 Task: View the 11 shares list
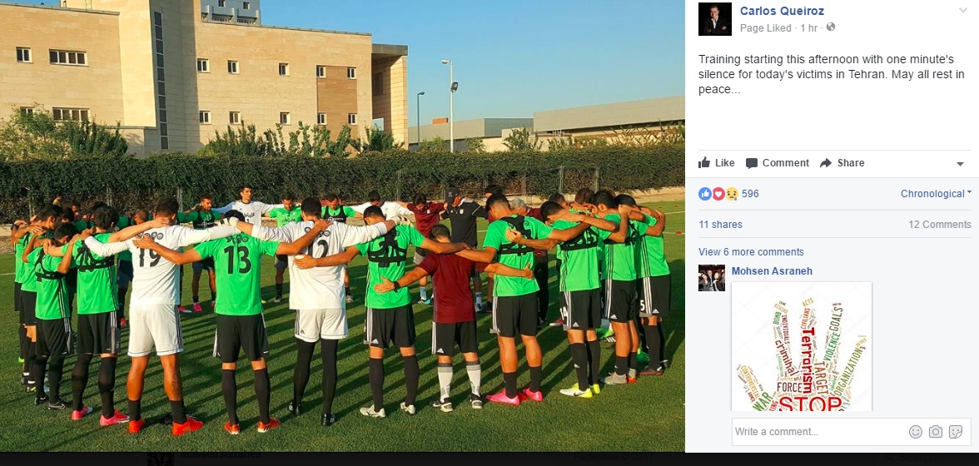pos(721,225)
